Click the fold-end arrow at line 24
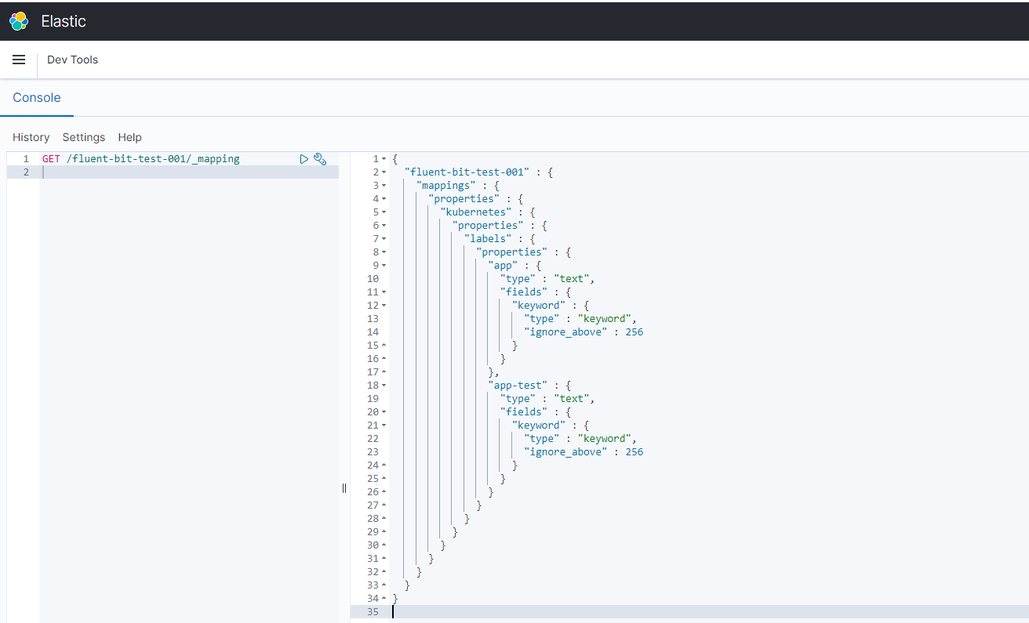1029x623 pixels. [x=384, y=465]
